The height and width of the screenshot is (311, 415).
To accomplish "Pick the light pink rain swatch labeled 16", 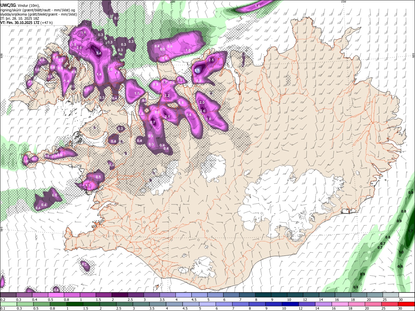I will (340, 304).
